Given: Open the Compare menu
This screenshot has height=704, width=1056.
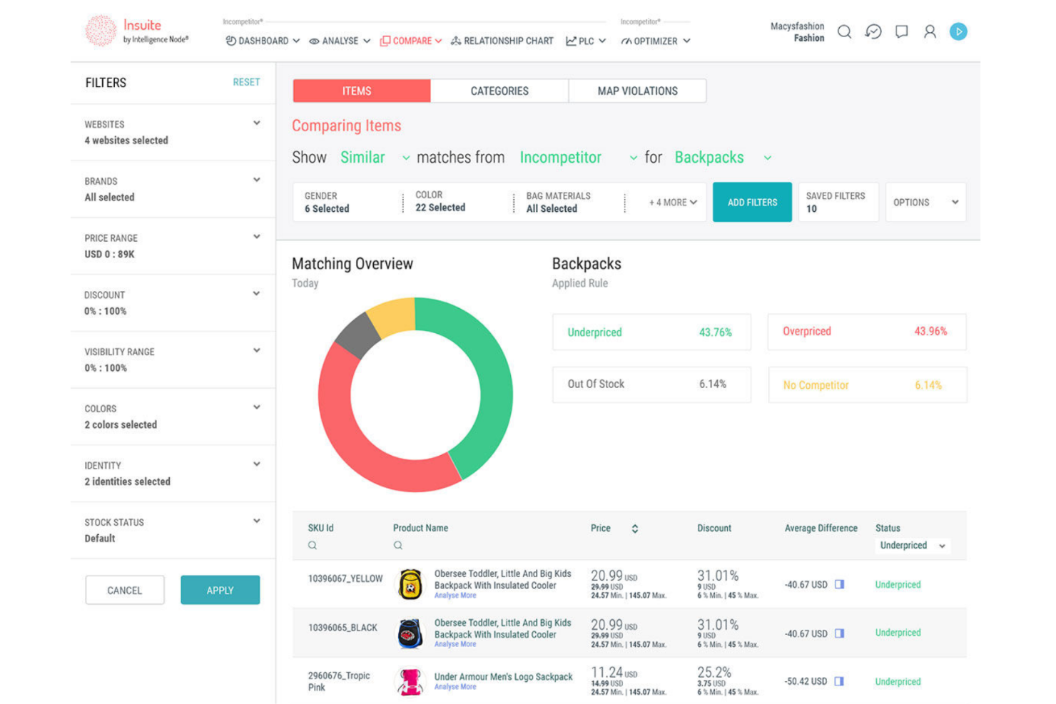Looking at the screenshot, I should click(x=411, y=41).
